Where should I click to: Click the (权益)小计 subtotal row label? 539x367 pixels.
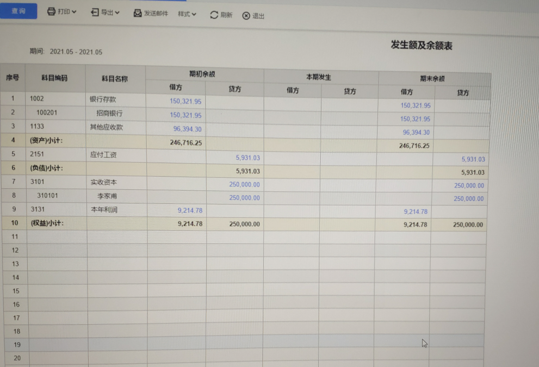pos(47,223)
